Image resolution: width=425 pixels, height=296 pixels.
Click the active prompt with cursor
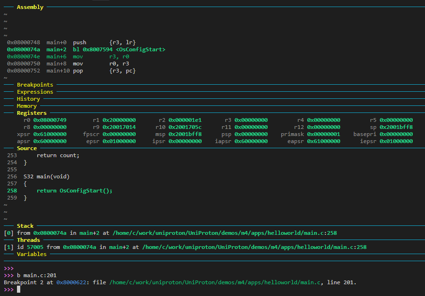tap(12, 289)
